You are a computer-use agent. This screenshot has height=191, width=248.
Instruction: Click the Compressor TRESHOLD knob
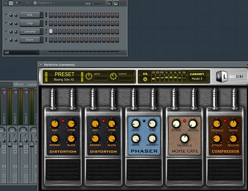(x=217, y=124)
